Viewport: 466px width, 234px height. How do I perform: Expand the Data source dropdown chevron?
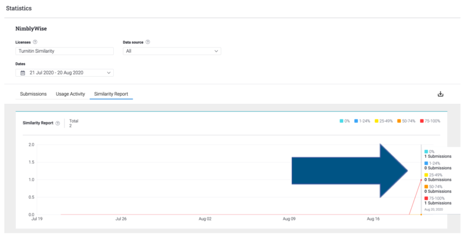click(x=216, y=51)
